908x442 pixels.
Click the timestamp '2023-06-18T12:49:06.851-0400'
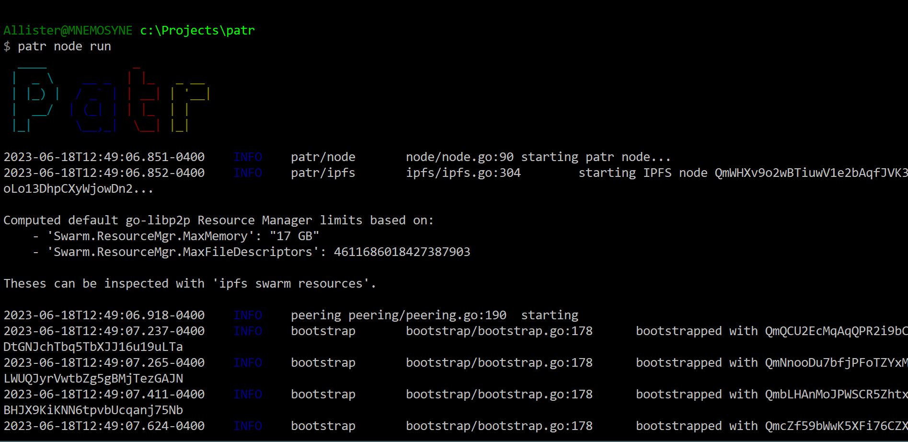coord(104,157)
